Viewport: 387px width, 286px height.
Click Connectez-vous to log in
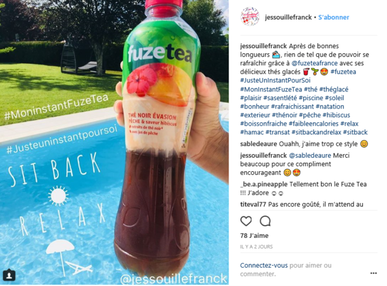point(264,266)
